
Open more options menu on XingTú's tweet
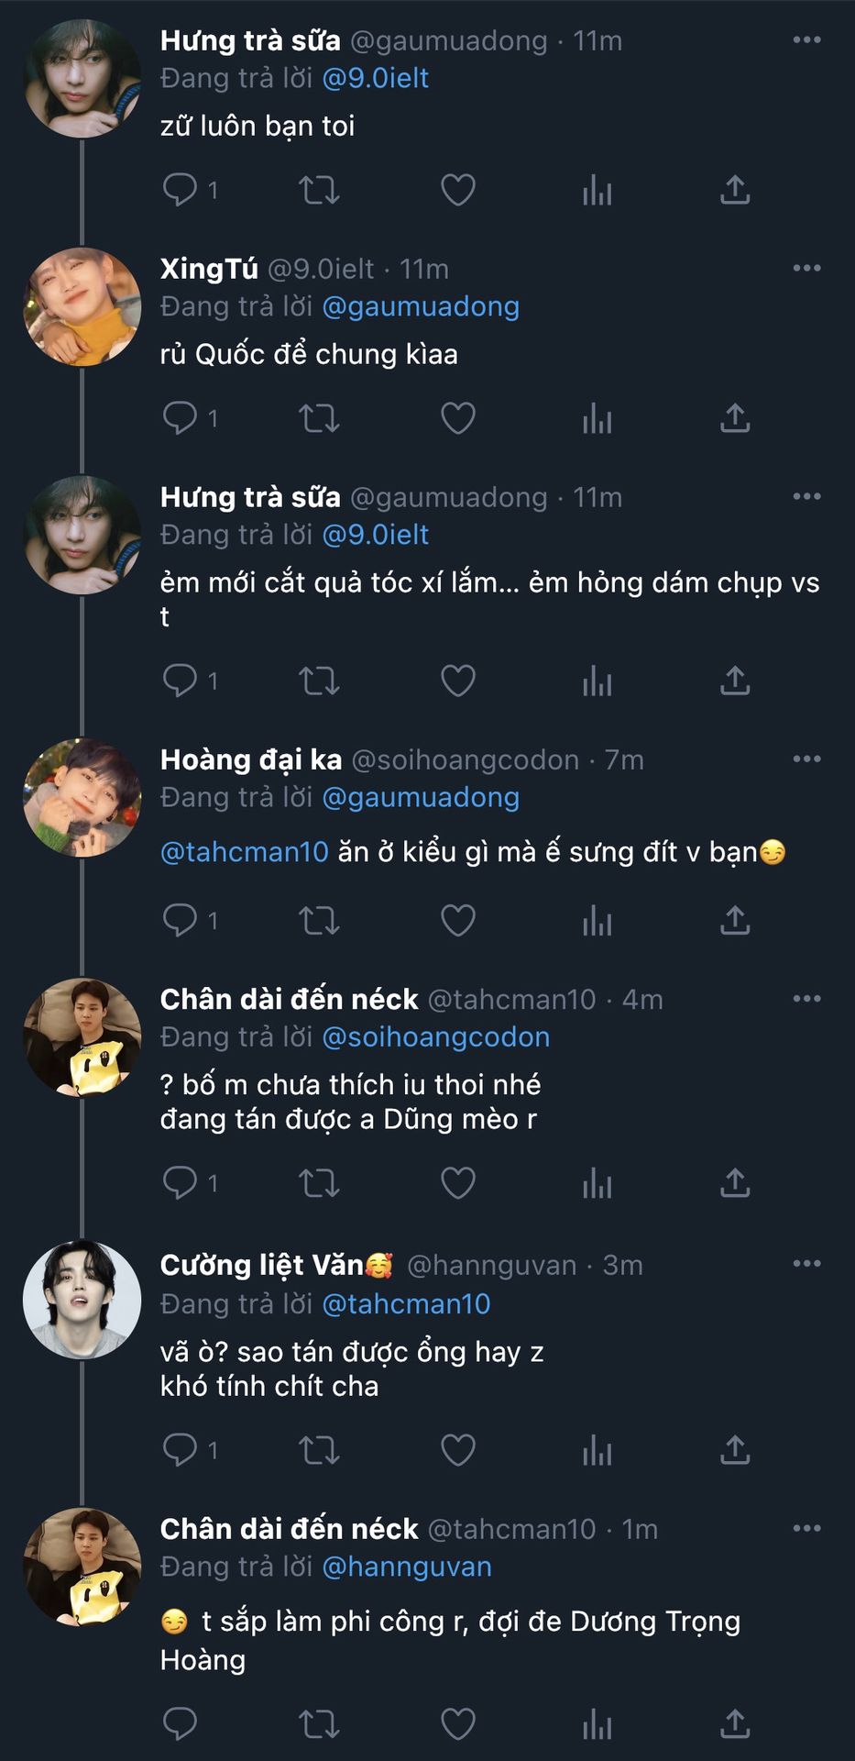(x=806, y=268)
